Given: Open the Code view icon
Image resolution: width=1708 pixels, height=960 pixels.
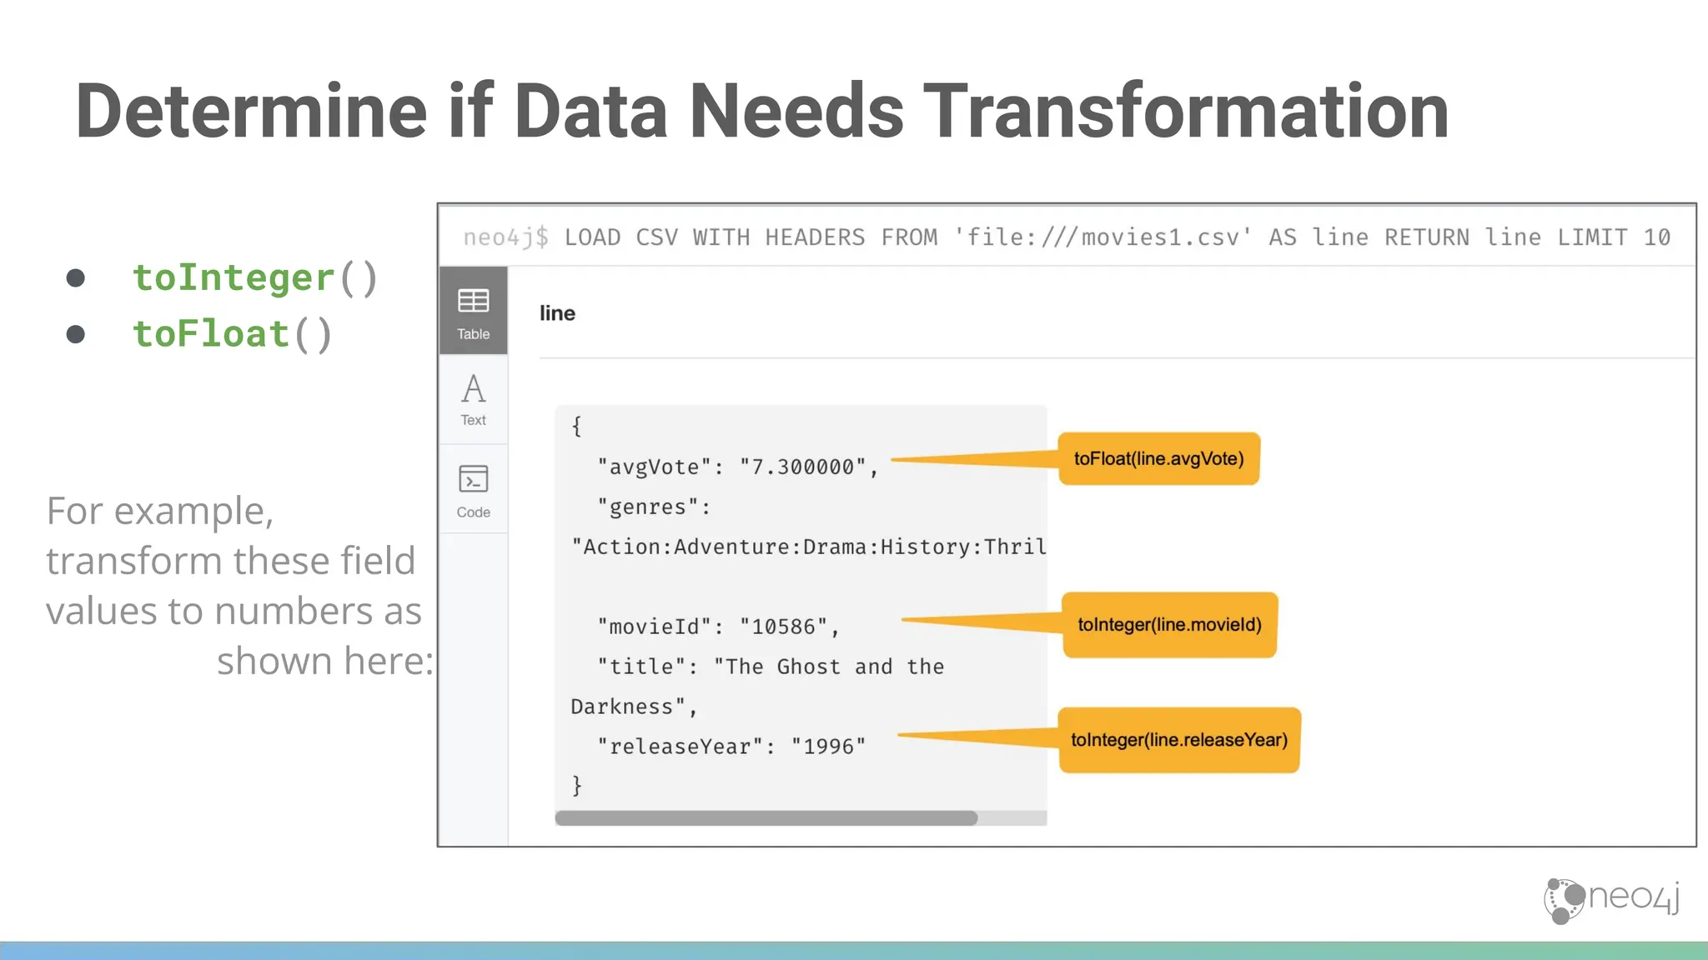Looking at the screenshot, I should pyautogui.click(x=473, y=490).
